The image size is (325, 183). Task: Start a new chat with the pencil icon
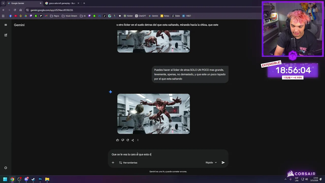[x=6, y=35]
